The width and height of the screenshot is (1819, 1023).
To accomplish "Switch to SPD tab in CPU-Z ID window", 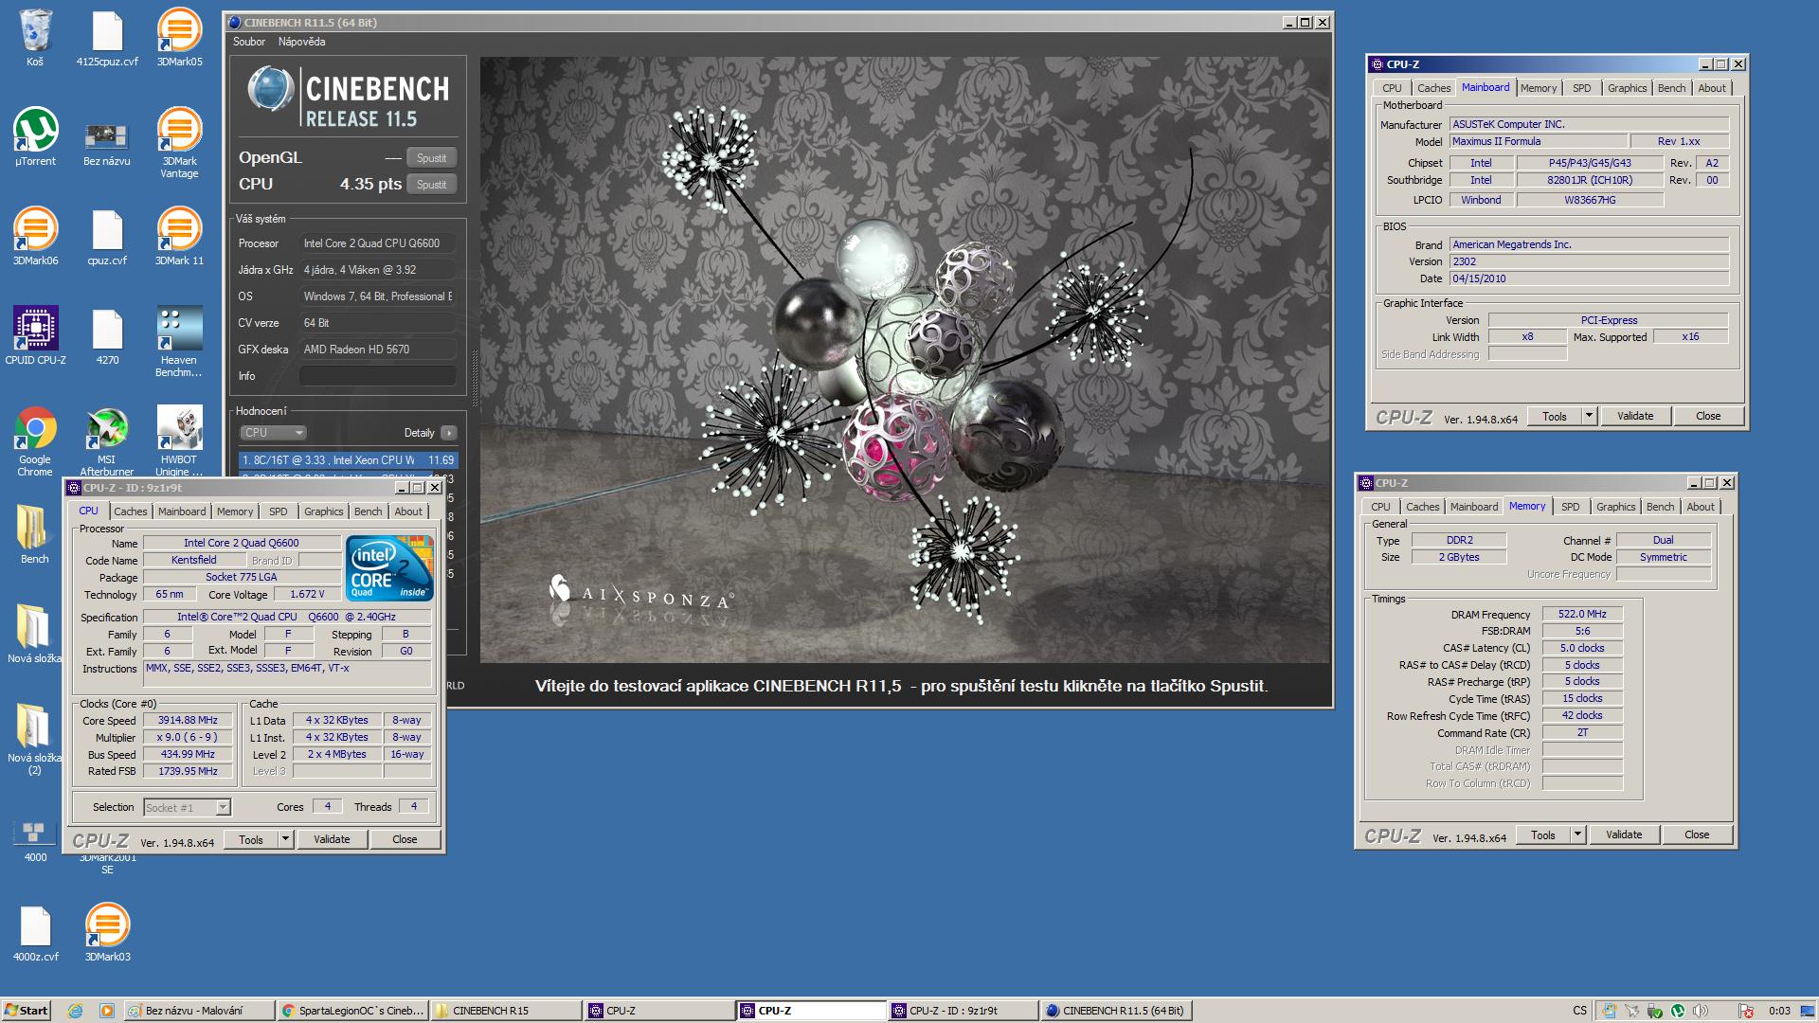I will pyautogui.click(x=278, y=511).
